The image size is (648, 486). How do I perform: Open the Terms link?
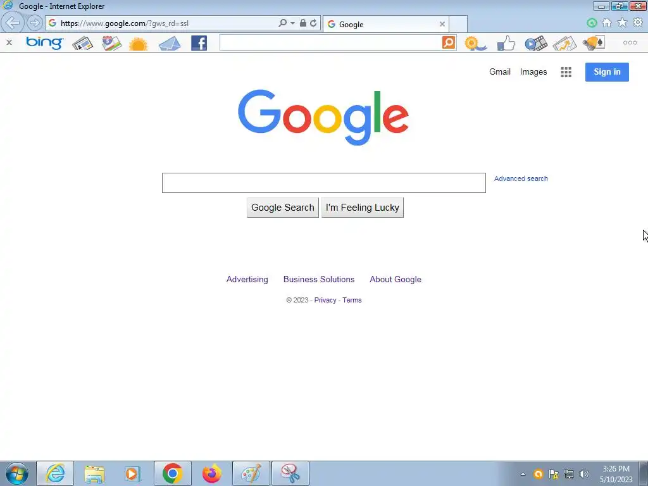352,300
